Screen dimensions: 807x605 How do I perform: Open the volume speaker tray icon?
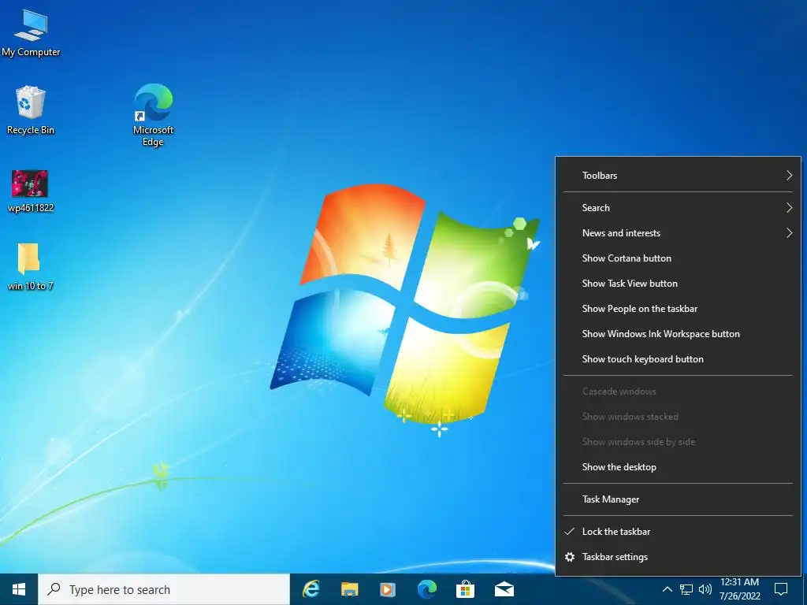(x=705, y=589)
